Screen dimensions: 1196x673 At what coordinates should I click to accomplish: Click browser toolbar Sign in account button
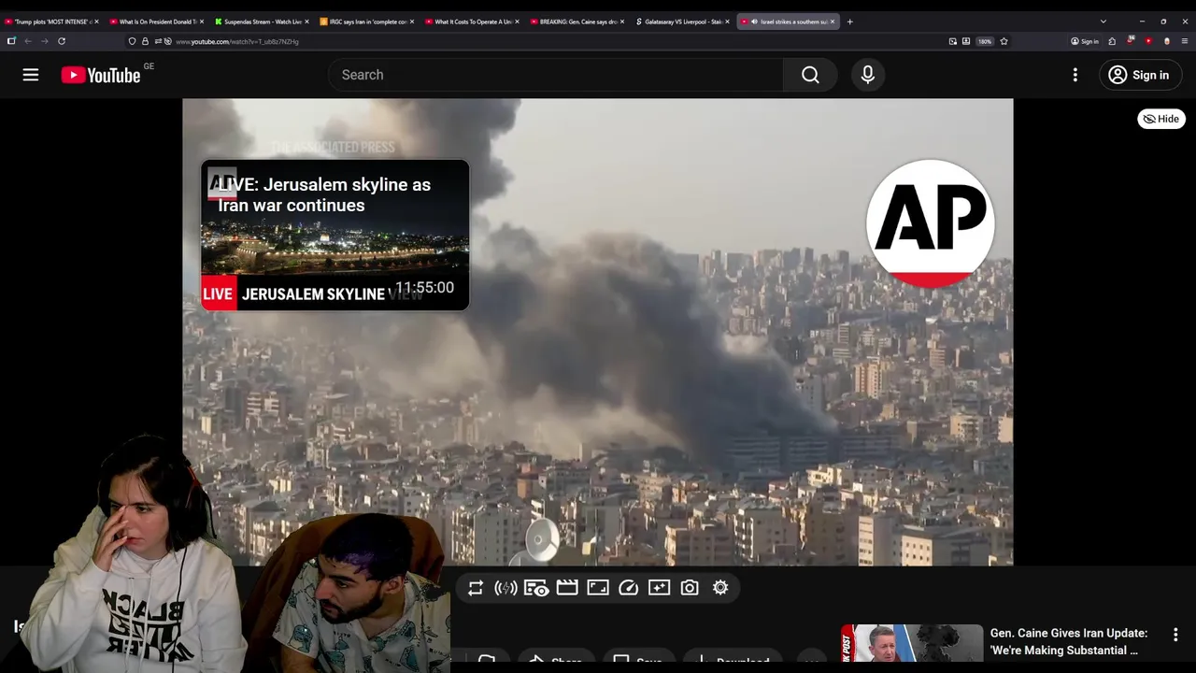pyautogui.click(x=1085, y=41)
